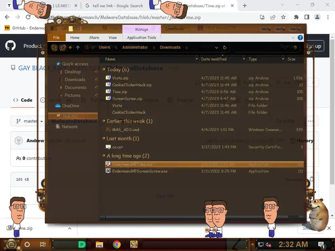Collapse the Today (6) group
335x251 pixels.
[104, 69]
